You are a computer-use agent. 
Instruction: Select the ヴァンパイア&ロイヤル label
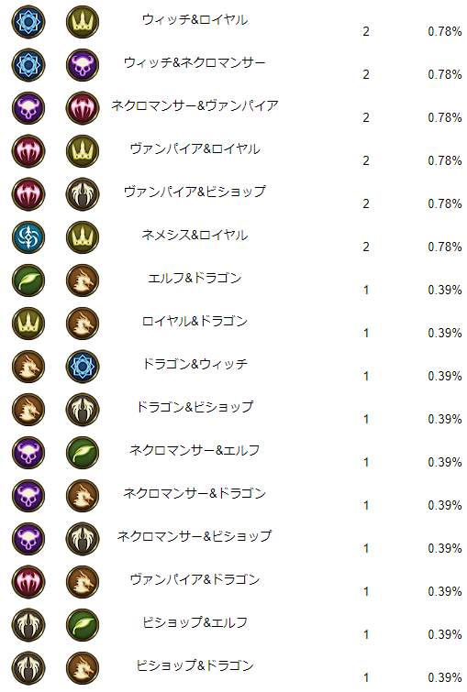click(195, 148)
